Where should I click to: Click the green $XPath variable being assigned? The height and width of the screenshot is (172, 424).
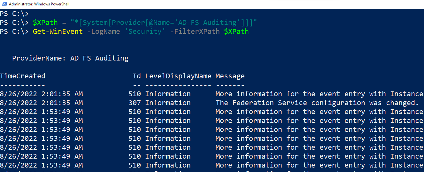tap(45, 23)
